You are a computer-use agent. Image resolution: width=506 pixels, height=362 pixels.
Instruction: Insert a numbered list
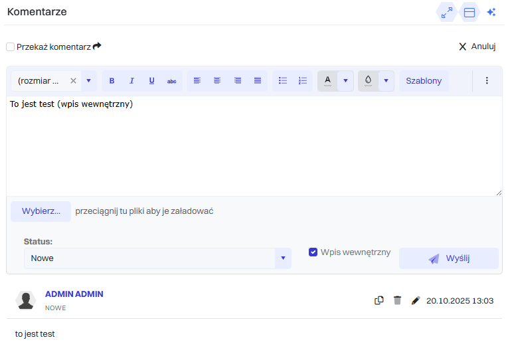click(x=303, y=81)
